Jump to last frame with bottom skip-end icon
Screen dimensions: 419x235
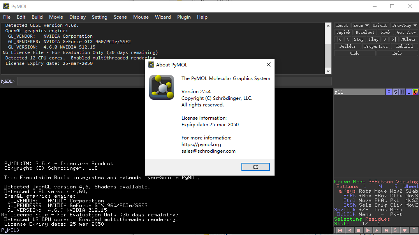pyautogui.click(x=387, y=230)
